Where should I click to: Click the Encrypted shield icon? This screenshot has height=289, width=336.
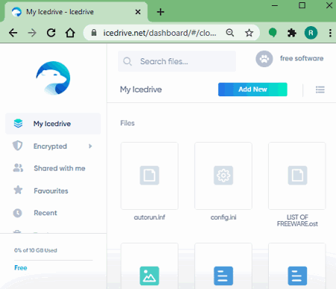tap(18, 146)
